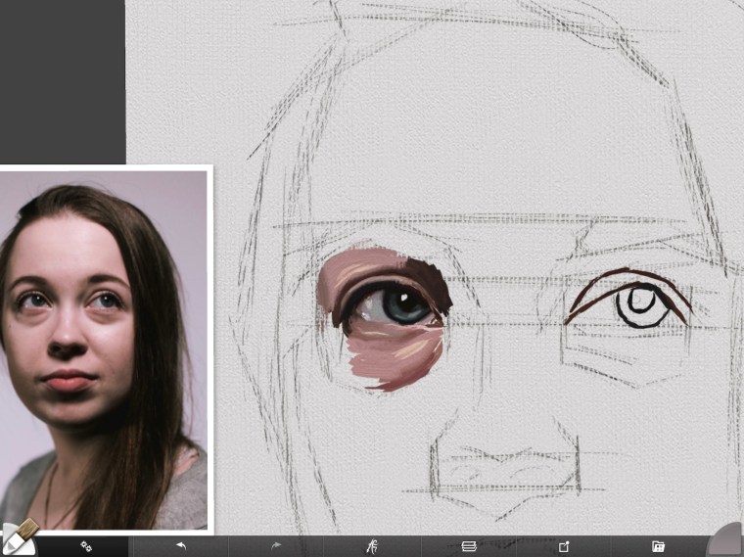Open the reference and tracing image icon

coord(563,546)
